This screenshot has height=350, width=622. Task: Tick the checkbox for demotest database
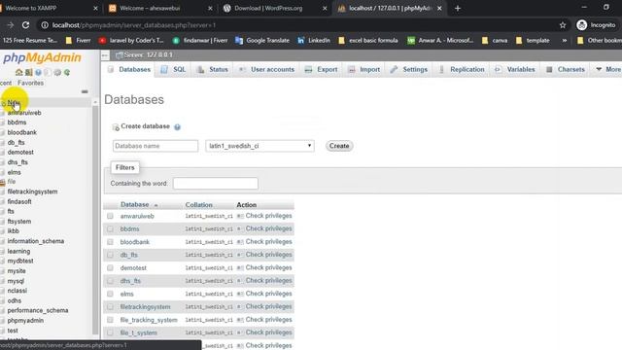click(110, 268)
